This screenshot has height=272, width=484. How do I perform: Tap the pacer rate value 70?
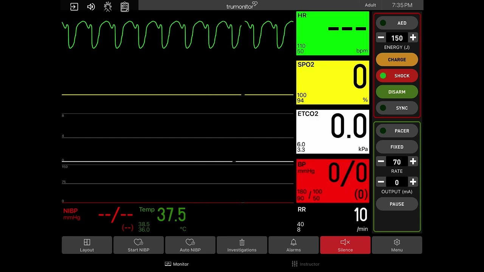[x=397, y=162]
